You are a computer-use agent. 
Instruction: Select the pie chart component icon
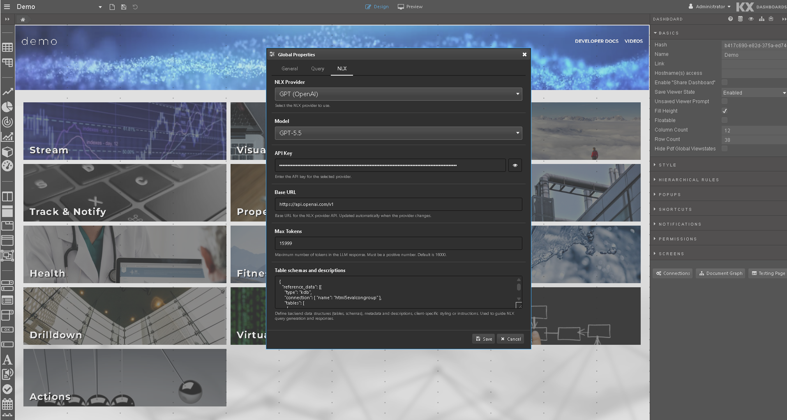[7, 107]
